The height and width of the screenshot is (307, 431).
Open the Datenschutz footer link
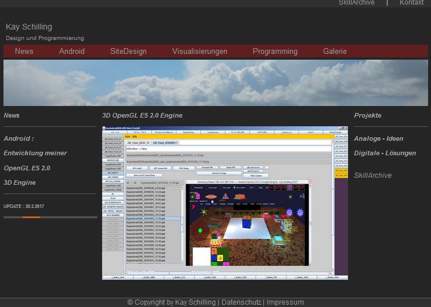[x=241, y=302]
